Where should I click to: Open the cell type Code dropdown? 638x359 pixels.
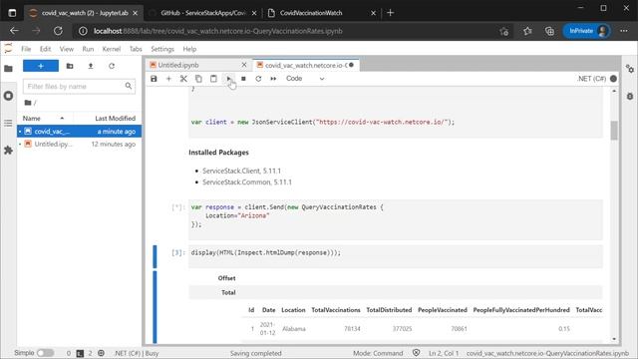coord(305,79)
